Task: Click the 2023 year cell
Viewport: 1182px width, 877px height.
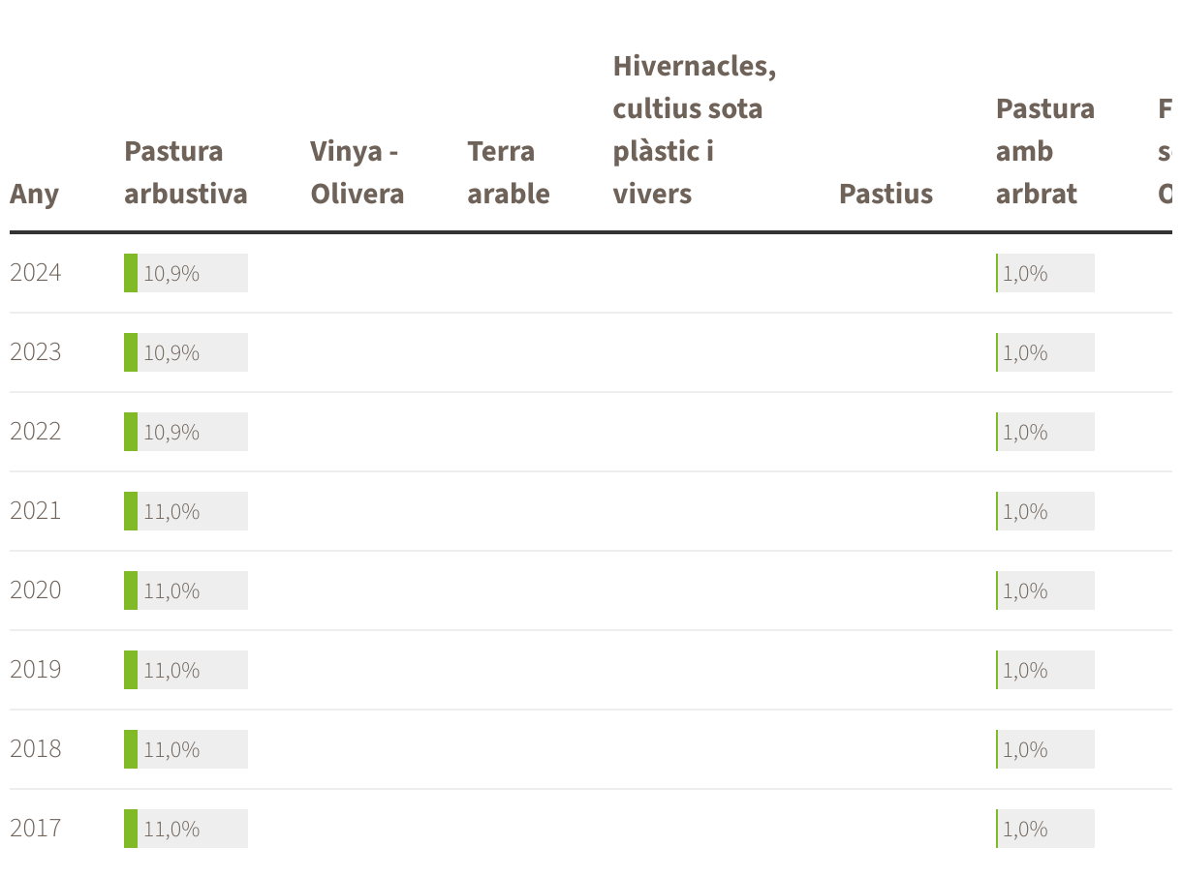Action: [x=36, y=352]
